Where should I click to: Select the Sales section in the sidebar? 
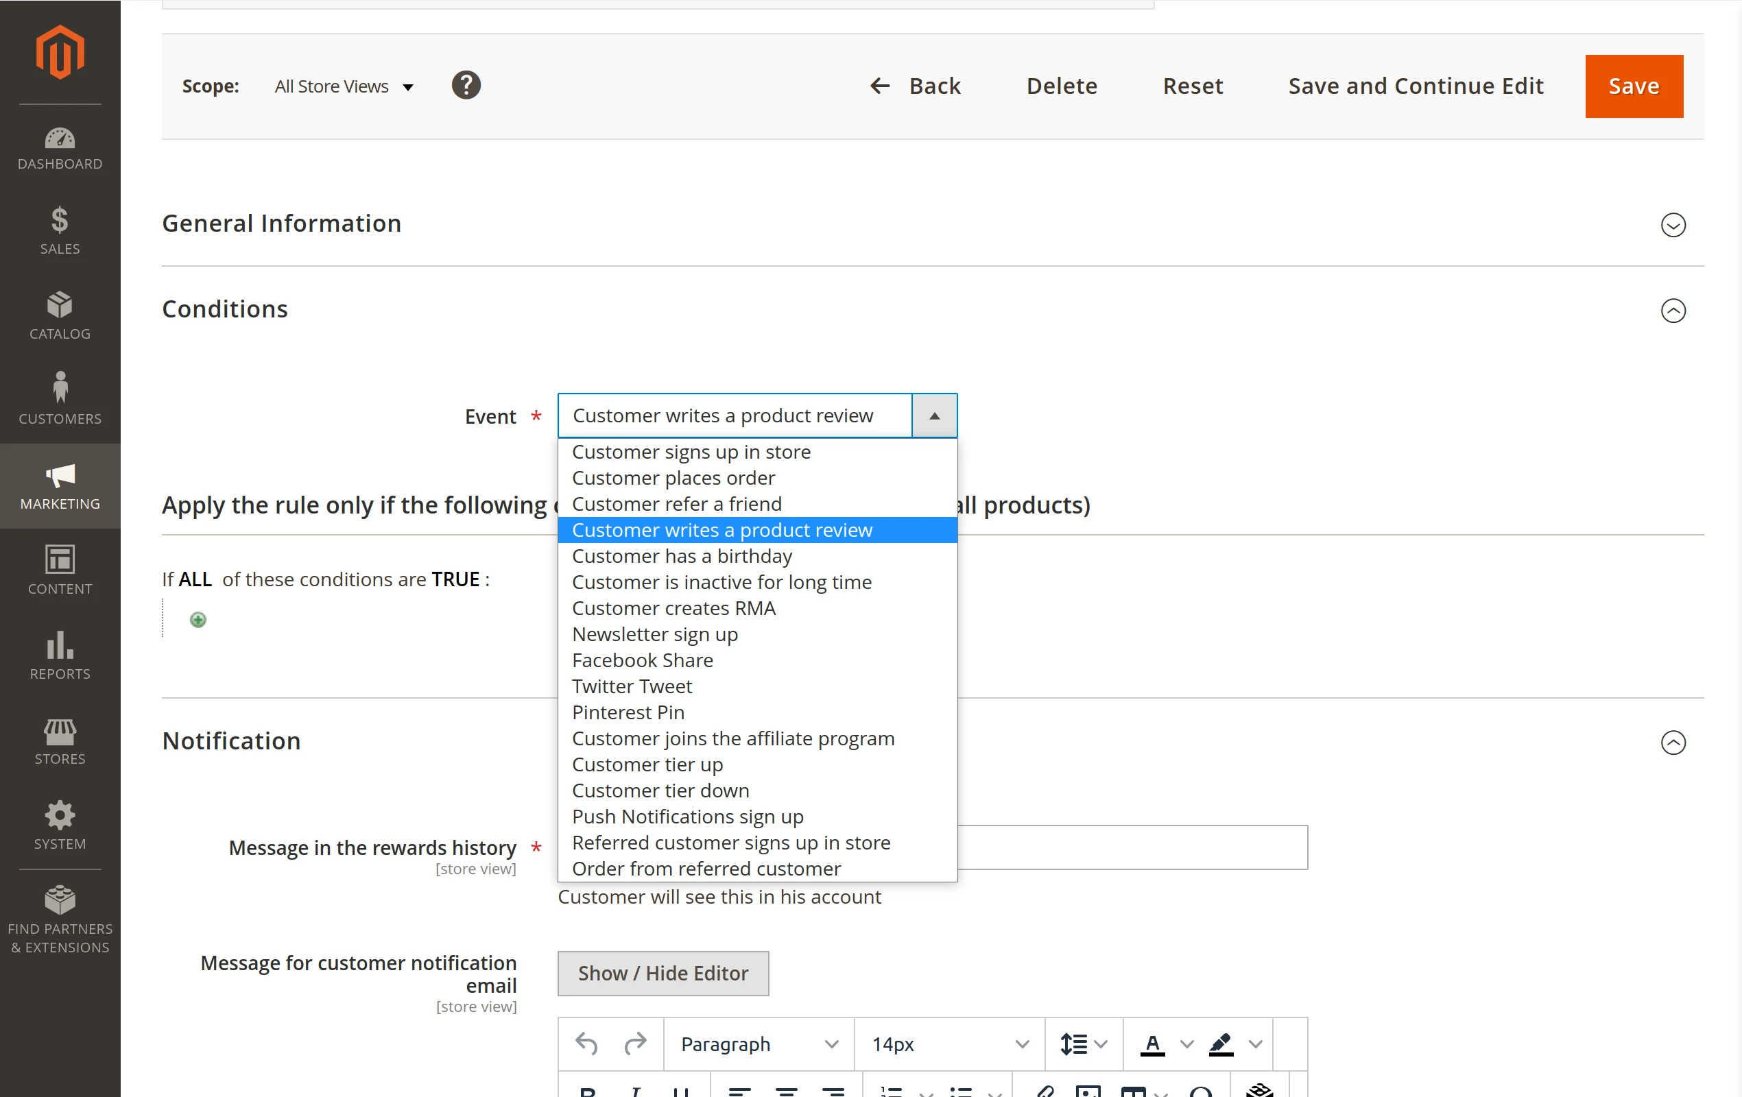[x=59, y=232]
